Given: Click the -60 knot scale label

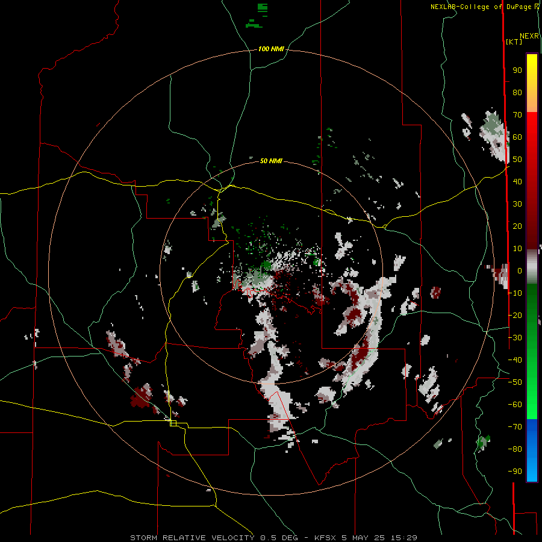Looking at the screenshot, I should 516,405.
